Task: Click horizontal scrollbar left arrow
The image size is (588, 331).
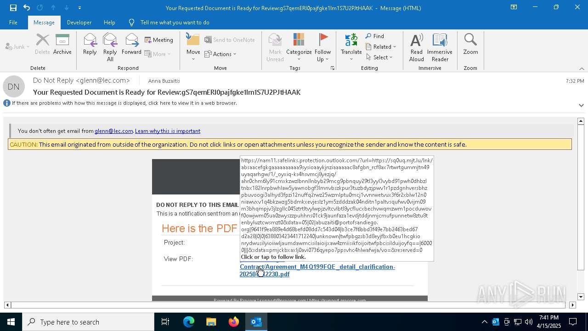Action: 7,305
